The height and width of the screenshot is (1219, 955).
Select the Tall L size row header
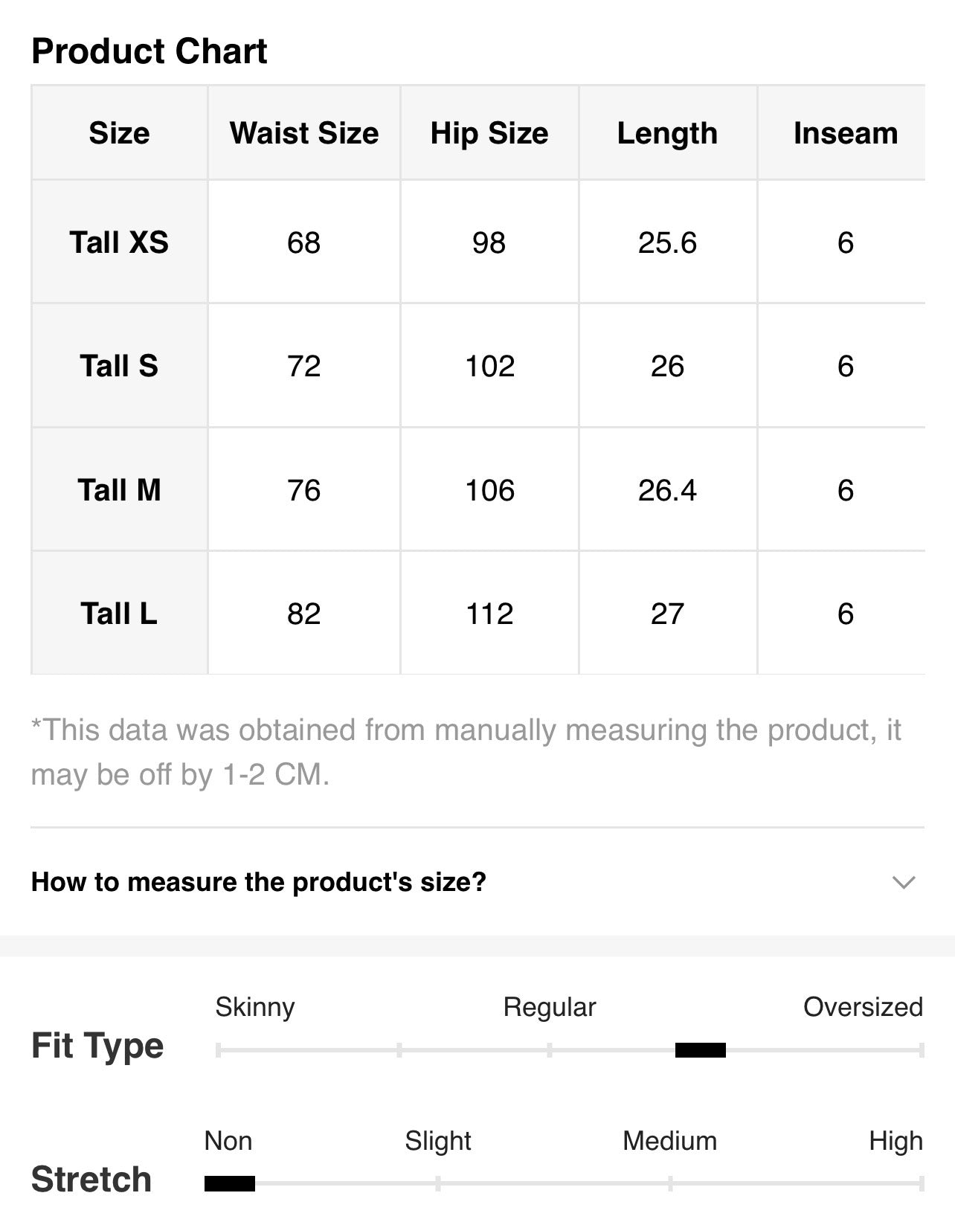[x=119, y=613]
